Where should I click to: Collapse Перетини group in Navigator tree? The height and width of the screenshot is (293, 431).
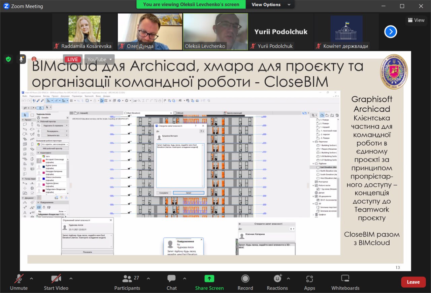pyautogui.click(x=313, y=142)
